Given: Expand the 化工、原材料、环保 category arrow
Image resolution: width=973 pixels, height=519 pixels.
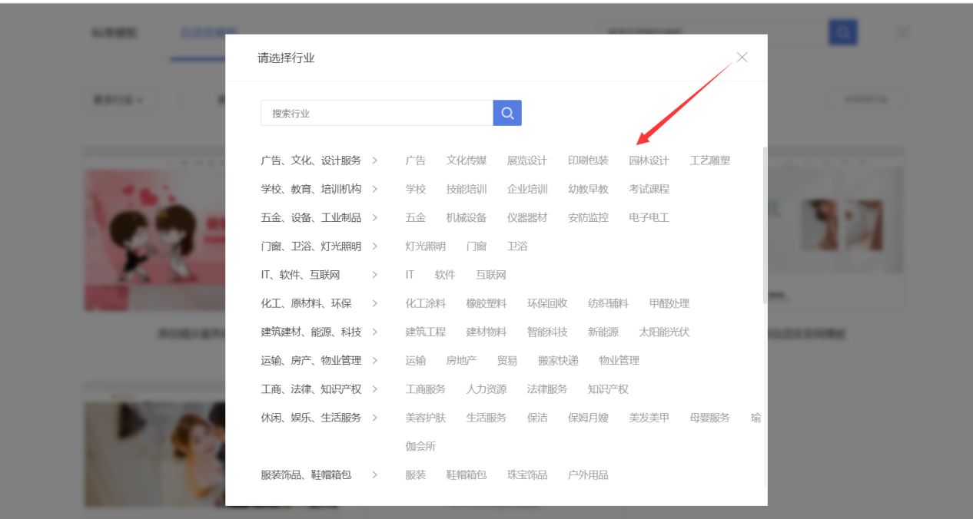Looking at the screenshot, I should click(375, 303).
